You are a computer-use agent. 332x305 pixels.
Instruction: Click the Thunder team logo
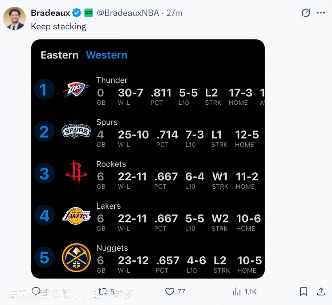[76, 90]
